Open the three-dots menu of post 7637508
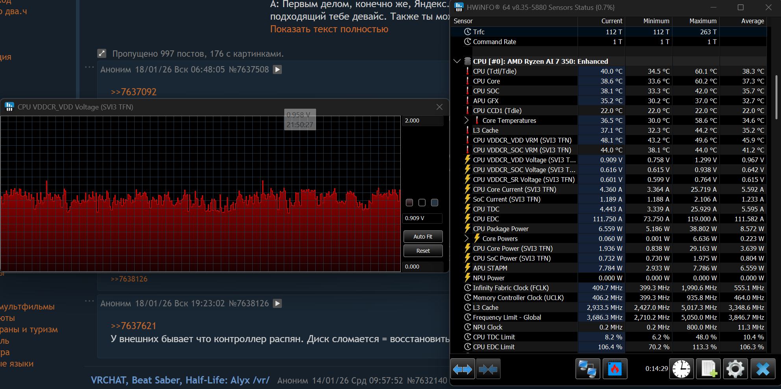This screenshot has width=781, height=389. pos(89,67)
